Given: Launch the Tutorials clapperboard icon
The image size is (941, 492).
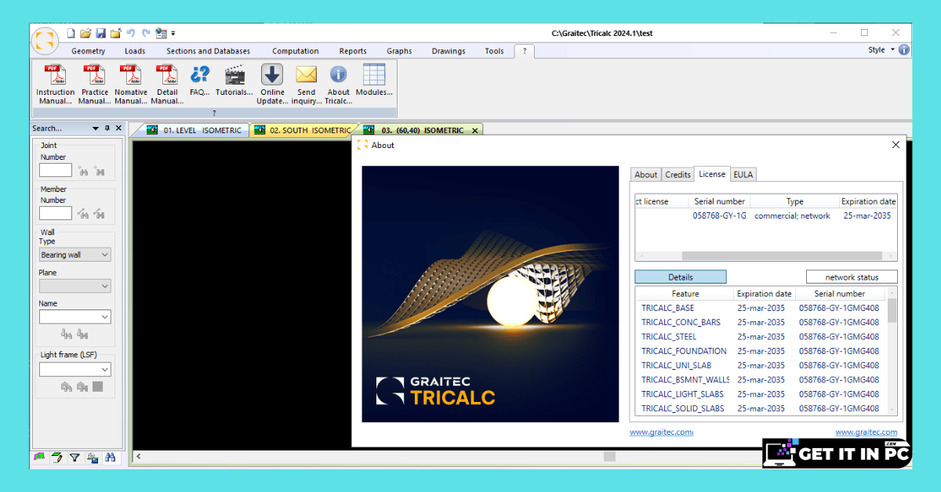Looking at the screenshot, I should [234, 81].
